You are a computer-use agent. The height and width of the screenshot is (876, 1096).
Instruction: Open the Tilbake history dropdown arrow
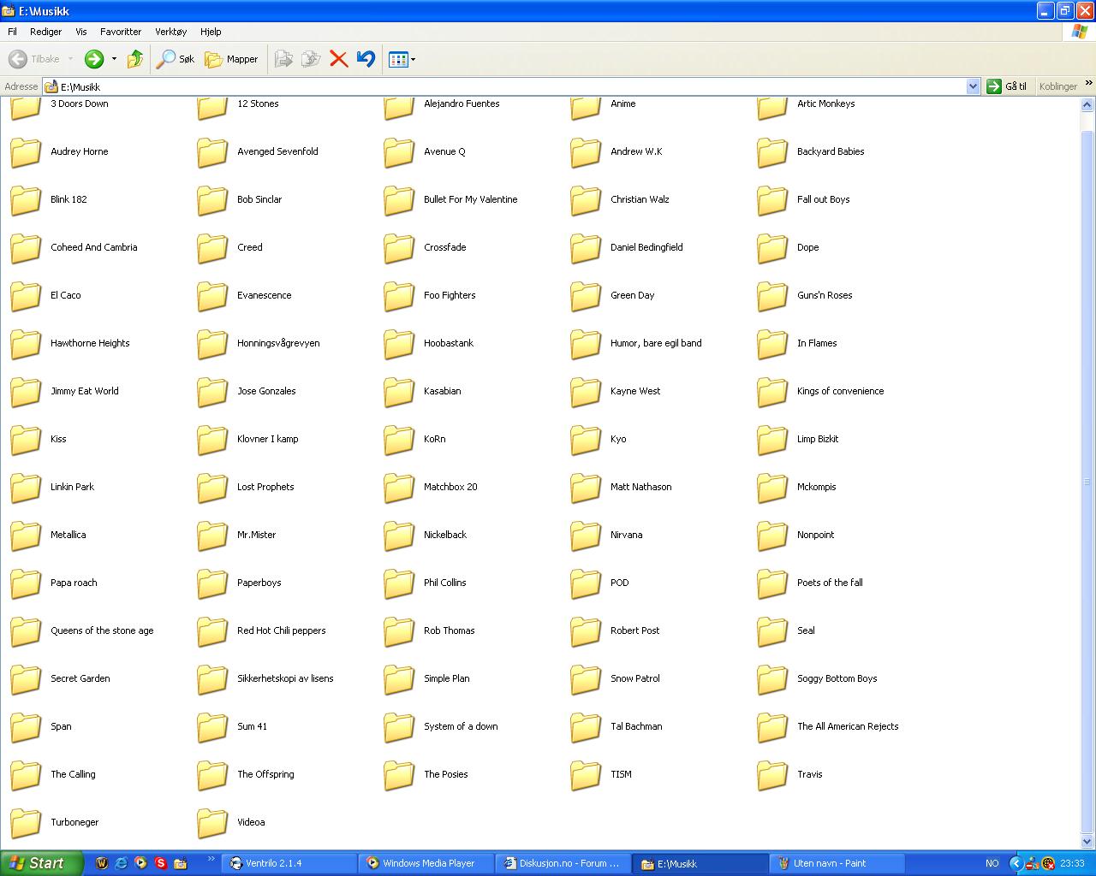click(70, 59)
